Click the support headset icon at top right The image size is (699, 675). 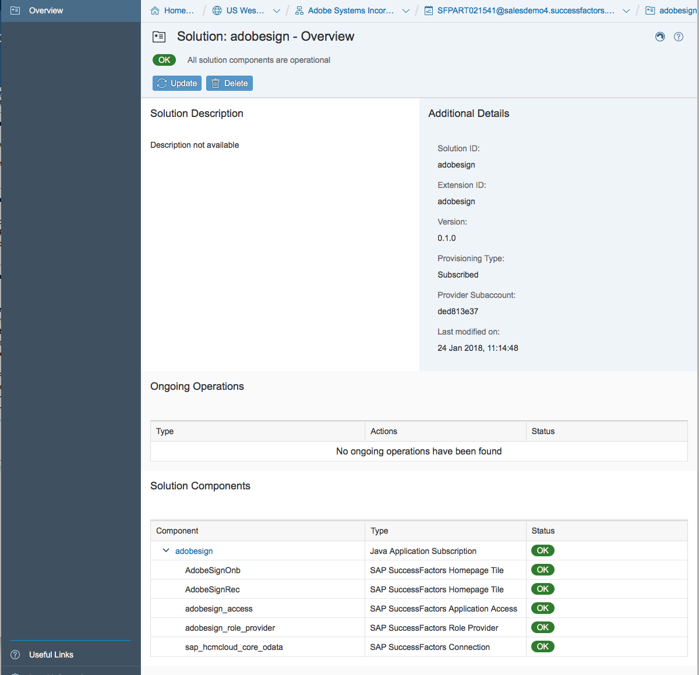[x=660, y=37]
